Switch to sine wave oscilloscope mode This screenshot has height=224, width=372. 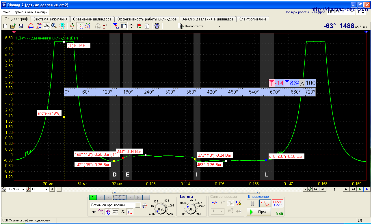[265, 204]
